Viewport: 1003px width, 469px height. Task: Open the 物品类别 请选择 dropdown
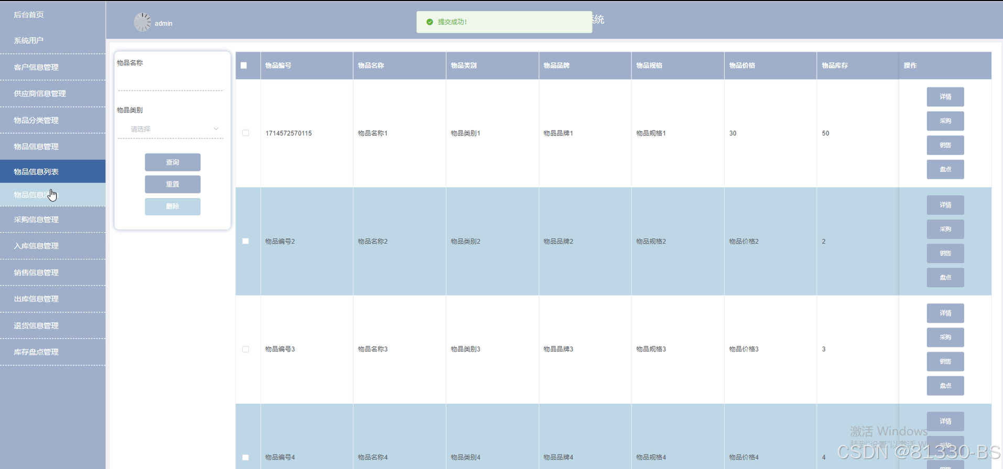click(171, 129)
